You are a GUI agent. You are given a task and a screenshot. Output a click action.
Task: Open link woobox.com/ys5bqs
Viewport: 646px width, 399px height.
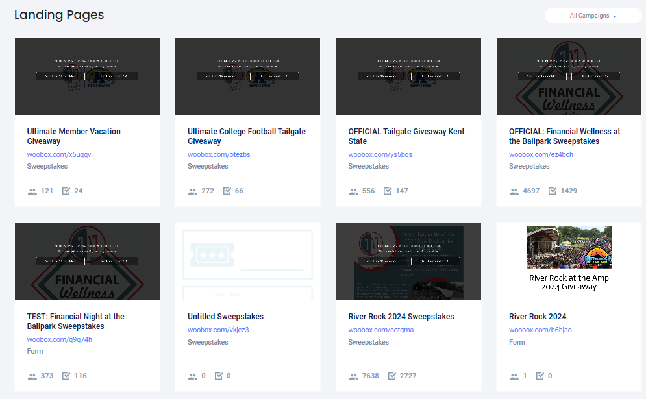[380, 155]
